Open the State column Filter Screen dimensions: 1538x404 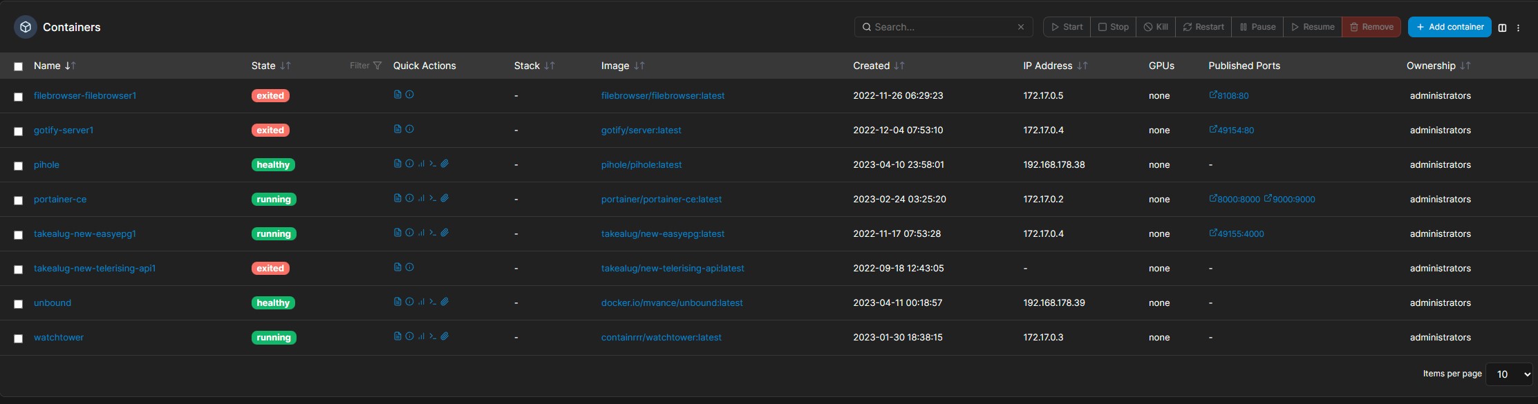pyautogui.click(x=366, y=66)
